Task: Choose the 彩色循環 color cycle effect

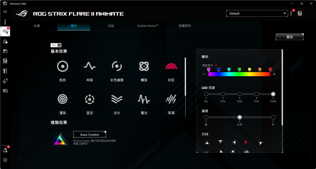Action: click(117, 66)
